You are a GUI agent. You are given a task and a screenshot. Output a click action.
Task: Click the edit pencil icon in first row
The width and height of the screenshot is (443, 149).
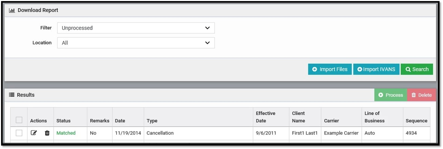tap(34, 133)
